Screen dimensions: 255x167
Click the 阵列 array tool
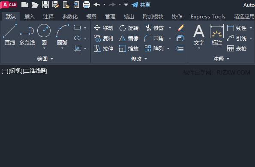click(154, 48)
